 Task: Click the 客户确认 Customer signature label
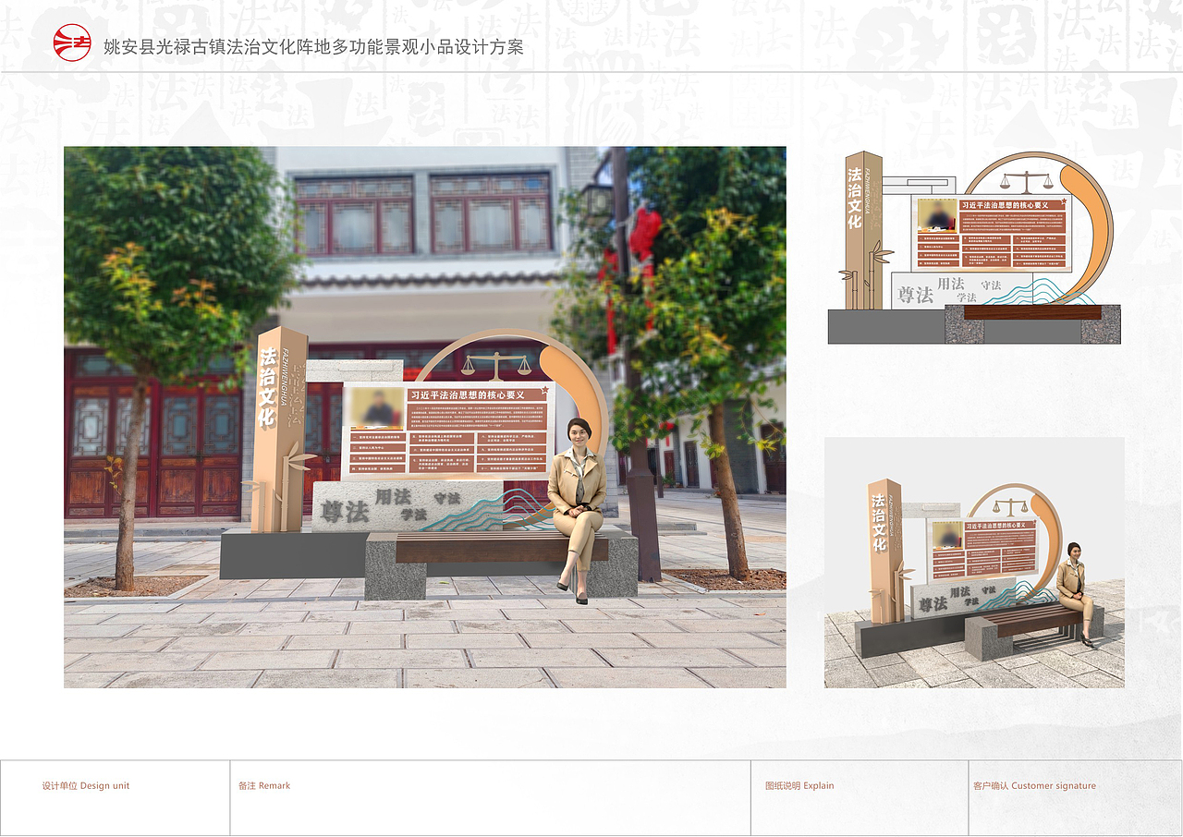1034,786
